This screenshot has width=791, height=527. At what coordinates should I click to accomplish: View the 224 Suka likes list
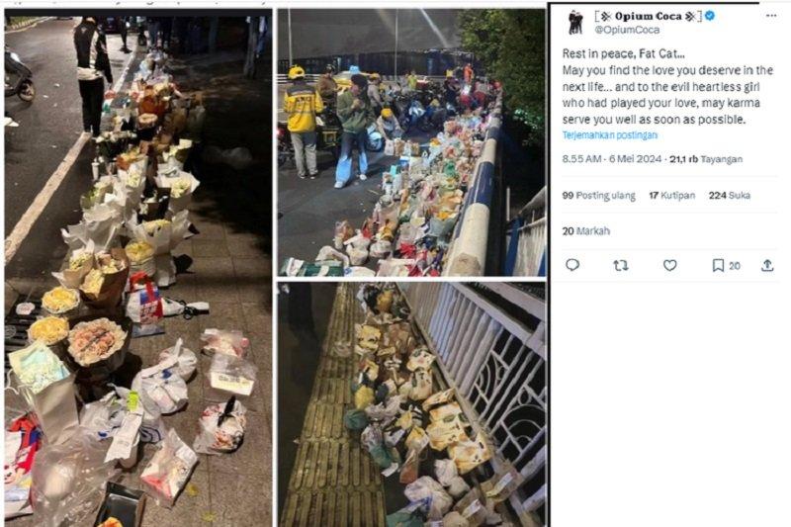point(730,195)
